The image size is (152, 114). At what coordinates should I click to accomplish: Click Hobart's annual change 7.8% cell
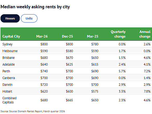pyautogui.click(x=147, y=91)
